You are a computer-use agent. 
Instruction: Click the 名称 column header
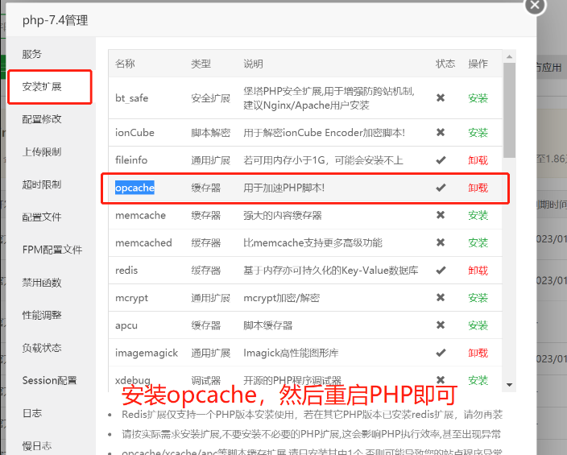point(125,64)
